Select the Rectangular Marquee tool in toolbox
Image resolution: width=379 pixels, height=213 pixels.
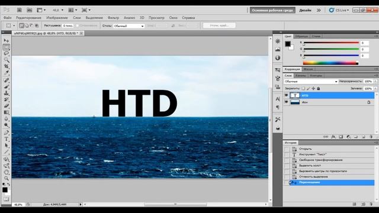coord(7,47)
